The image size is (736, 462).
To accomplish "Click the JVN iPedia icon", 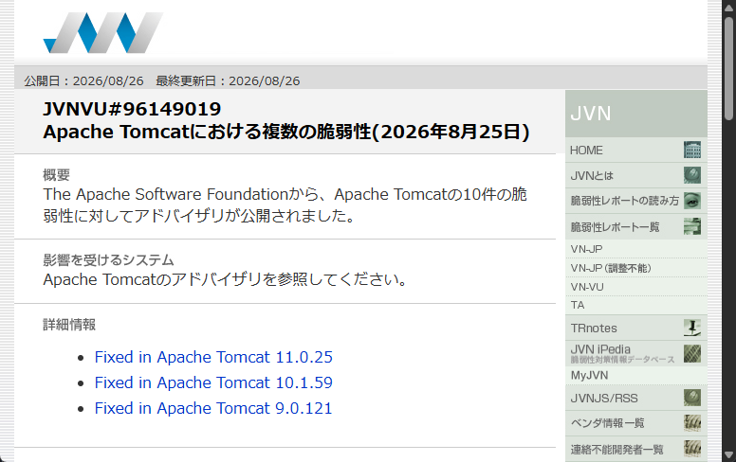I will [691, 354].
